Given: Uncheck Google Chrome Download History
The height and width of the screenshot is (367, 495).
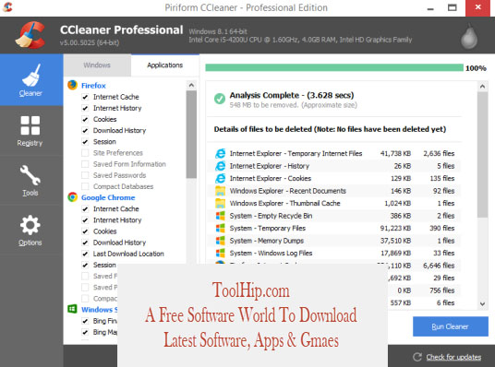Looking at the screenshot, I should [85, 243].
